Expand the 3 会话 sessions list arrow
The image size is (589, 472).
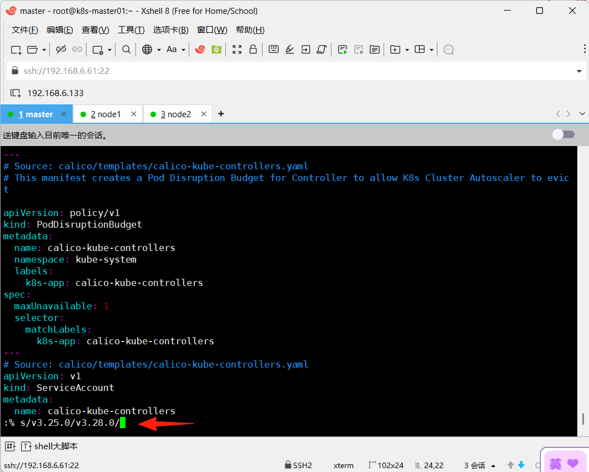tap(493, 465)
